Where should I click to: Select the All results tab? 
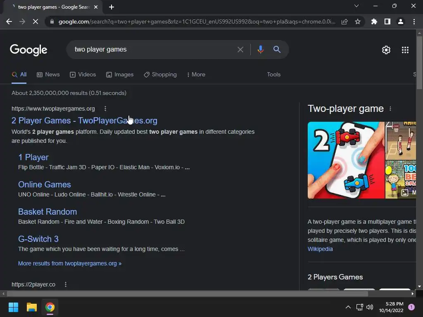pos(19,75)
